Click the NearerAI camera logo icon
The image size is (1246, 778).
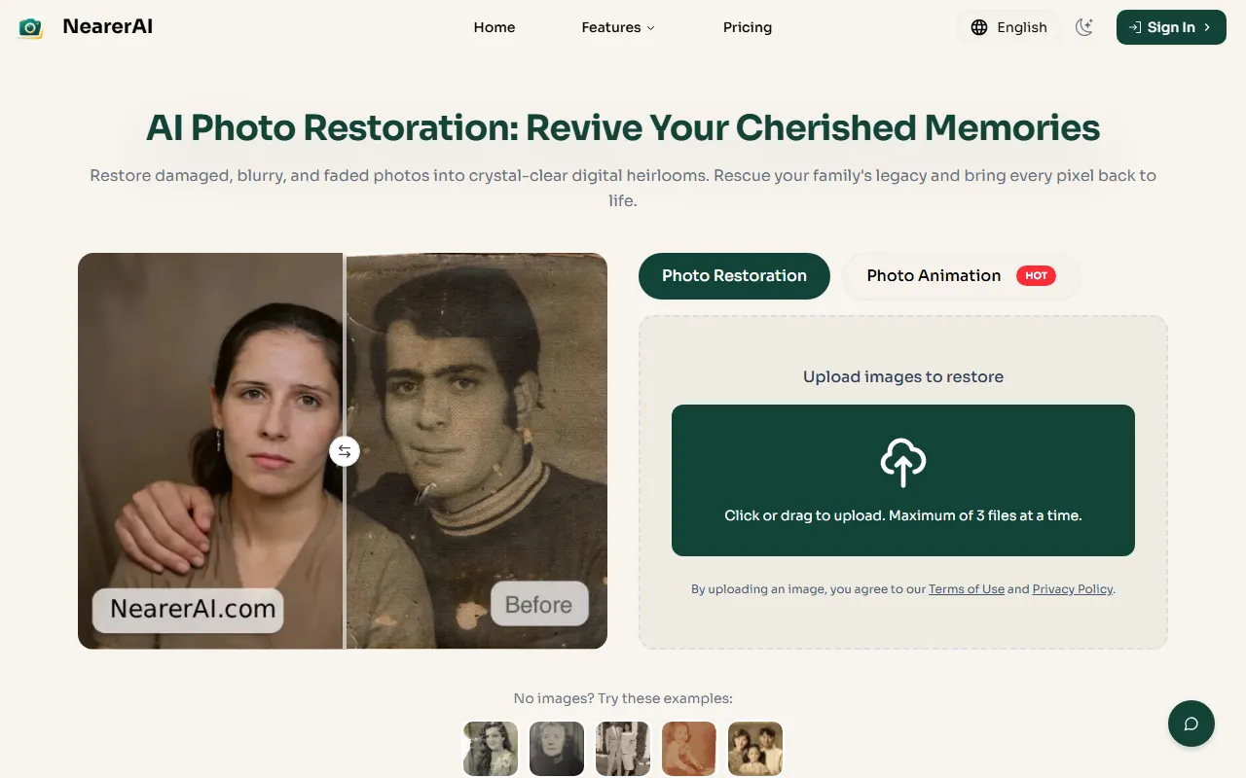click(x=31, y=27)
